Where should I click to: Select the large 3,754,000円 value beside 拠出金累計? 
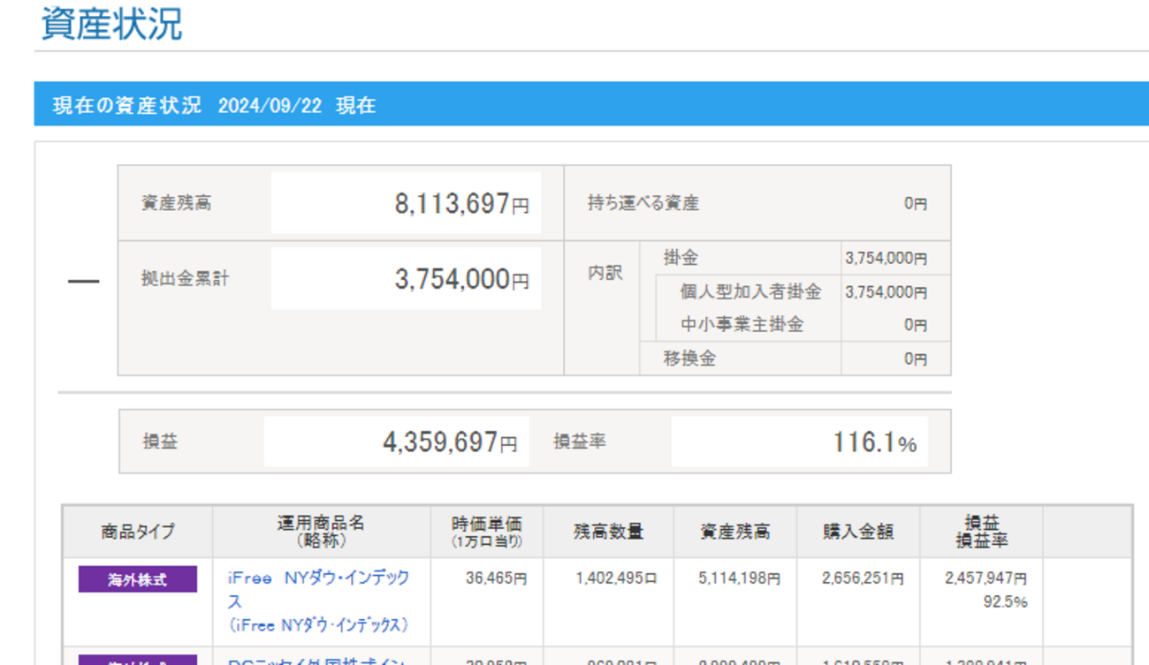point(461,279)
